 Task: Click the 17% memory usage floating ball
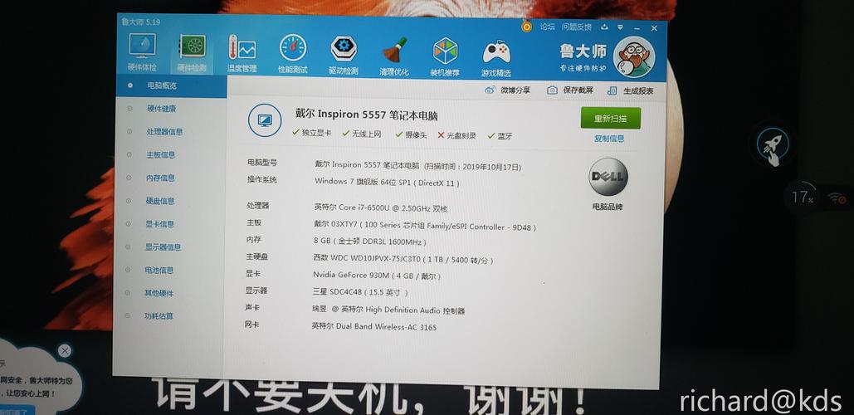pyautogui.click(x=802, y=197)
